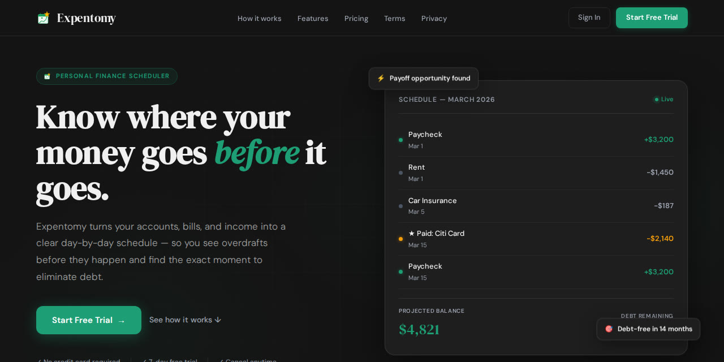Click the down arrow after See how it works
The image size is (724, 362).
[x=218, y=320]
